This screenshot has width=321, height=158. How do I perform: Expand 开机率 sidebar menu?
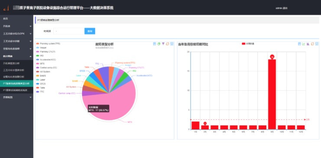coord(16,26)
